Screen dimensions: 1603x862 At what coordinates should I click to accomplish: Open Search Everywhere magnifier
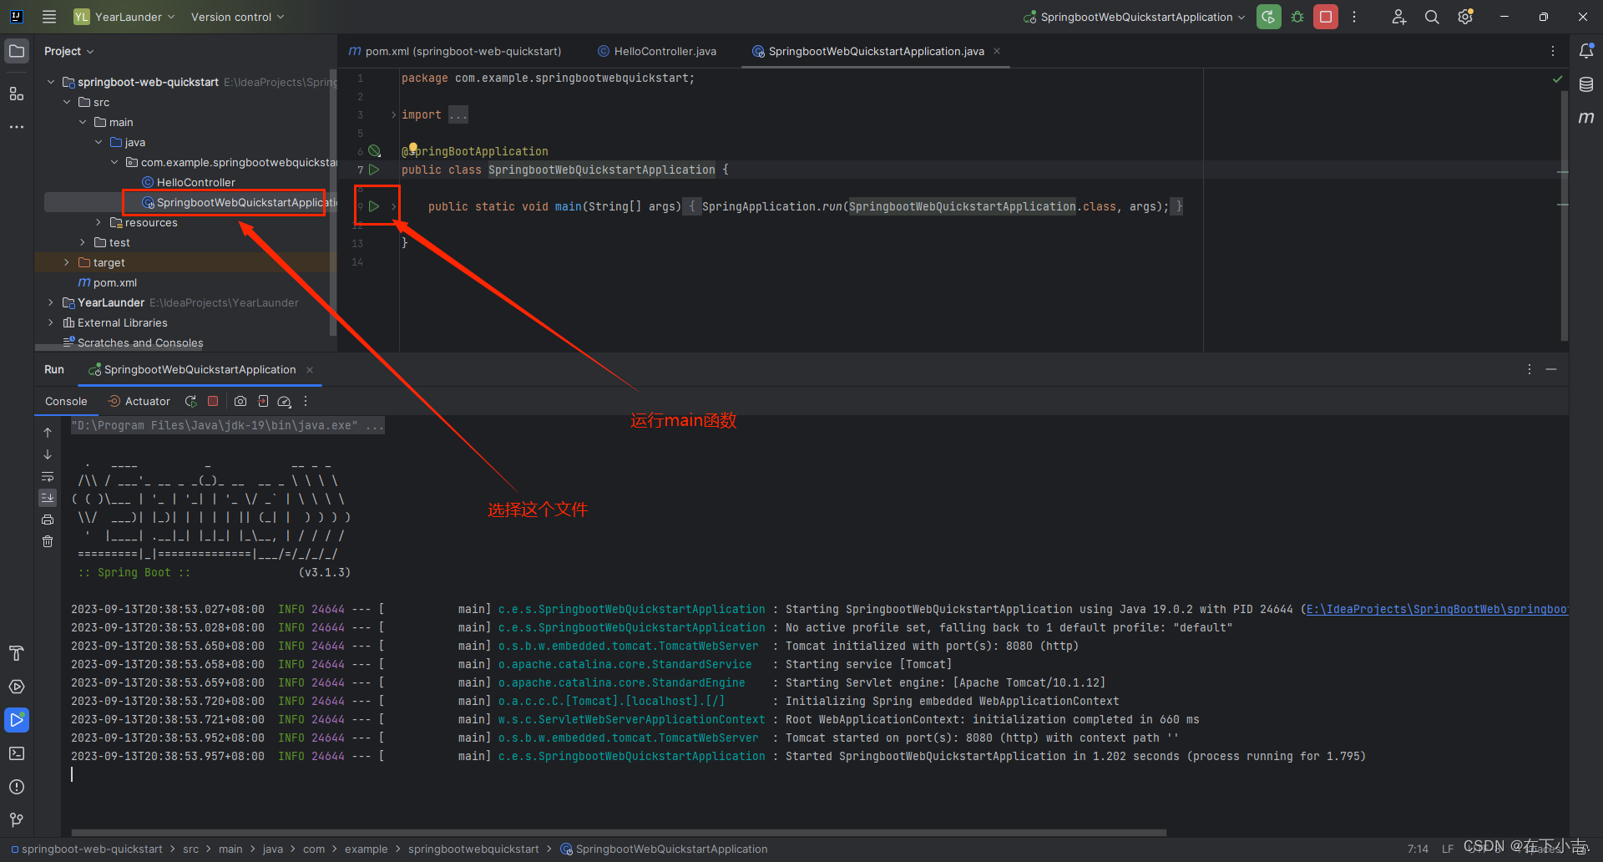point(1432,17)
